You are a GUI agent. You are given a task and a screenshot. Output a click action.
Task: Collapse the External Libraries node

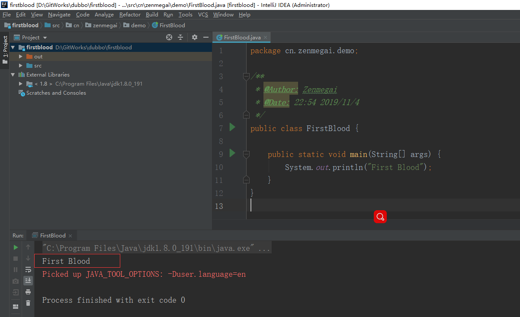point(13,74)
